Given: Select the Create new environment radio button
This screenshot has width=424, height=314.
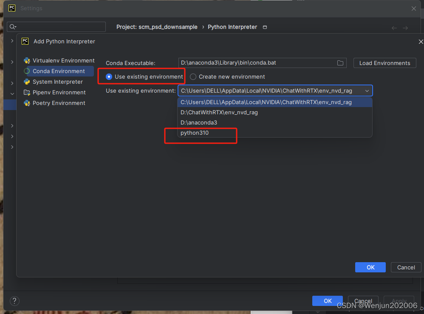Looking at the screenshot, I should click(193, 76).
